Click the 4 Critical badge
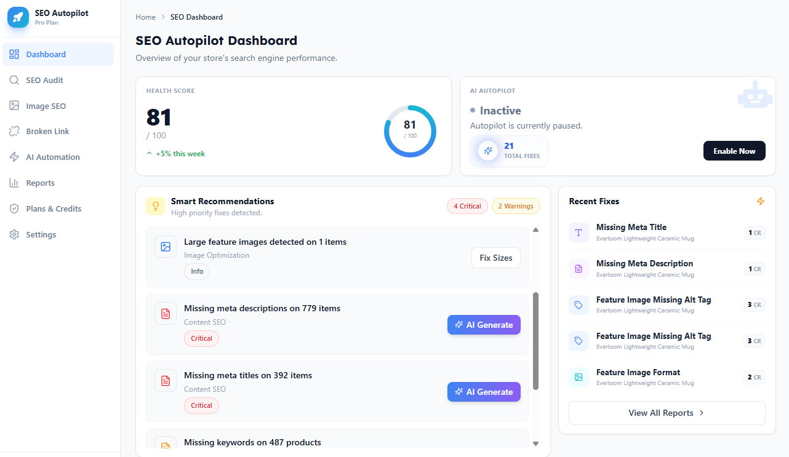 [x=467, y=206]
